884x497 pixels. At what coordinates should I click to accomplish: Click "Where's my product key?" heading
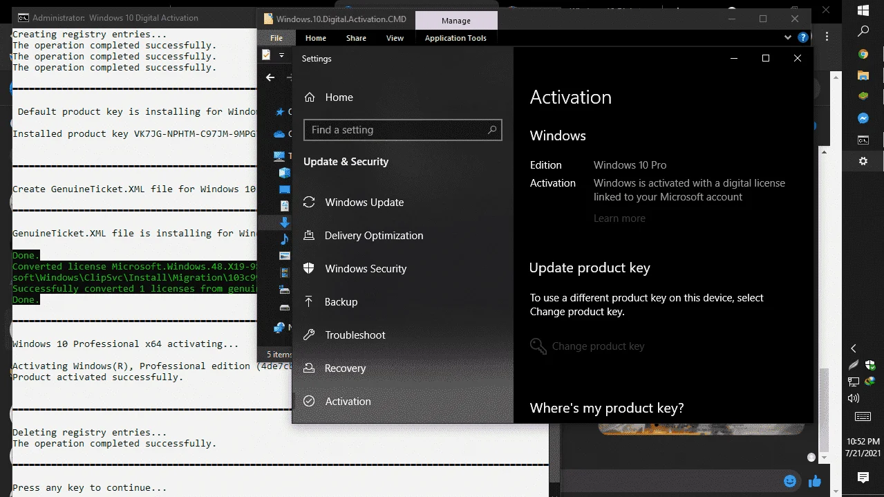607,409
